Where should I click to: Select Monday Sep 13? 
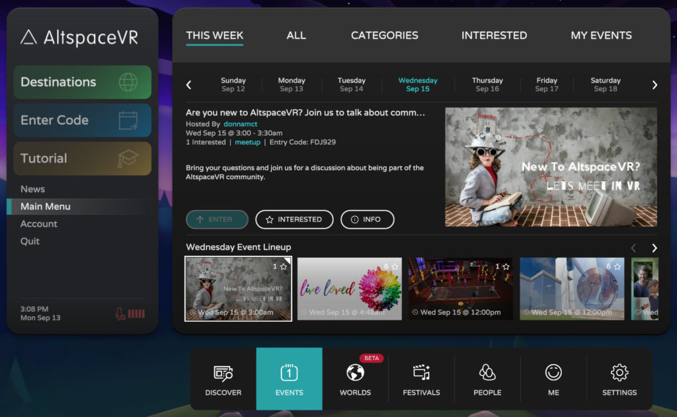tap(292, 85)
